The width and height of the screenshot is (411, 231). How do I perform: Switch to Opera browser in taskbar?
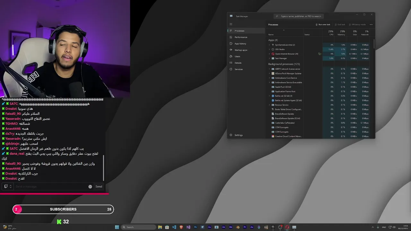[287, 227]
